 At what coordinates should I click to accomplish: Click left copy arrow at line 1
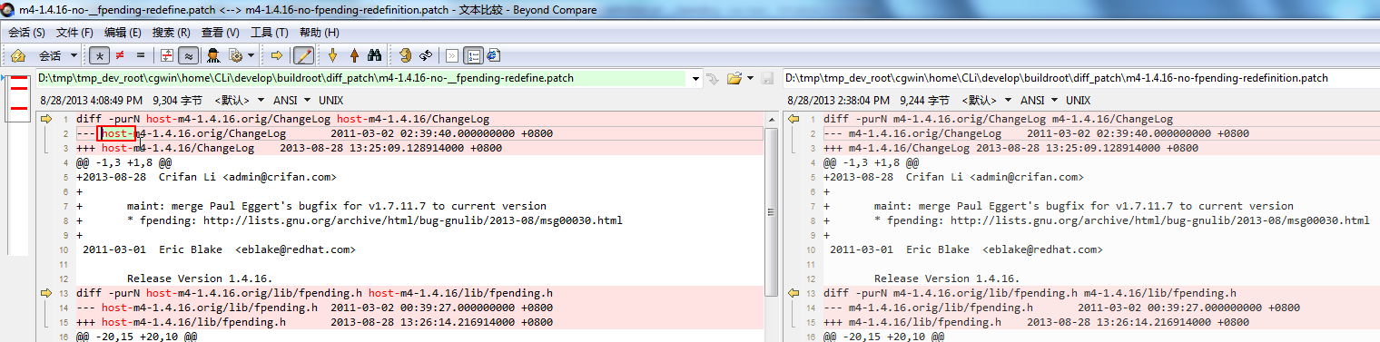46,119
